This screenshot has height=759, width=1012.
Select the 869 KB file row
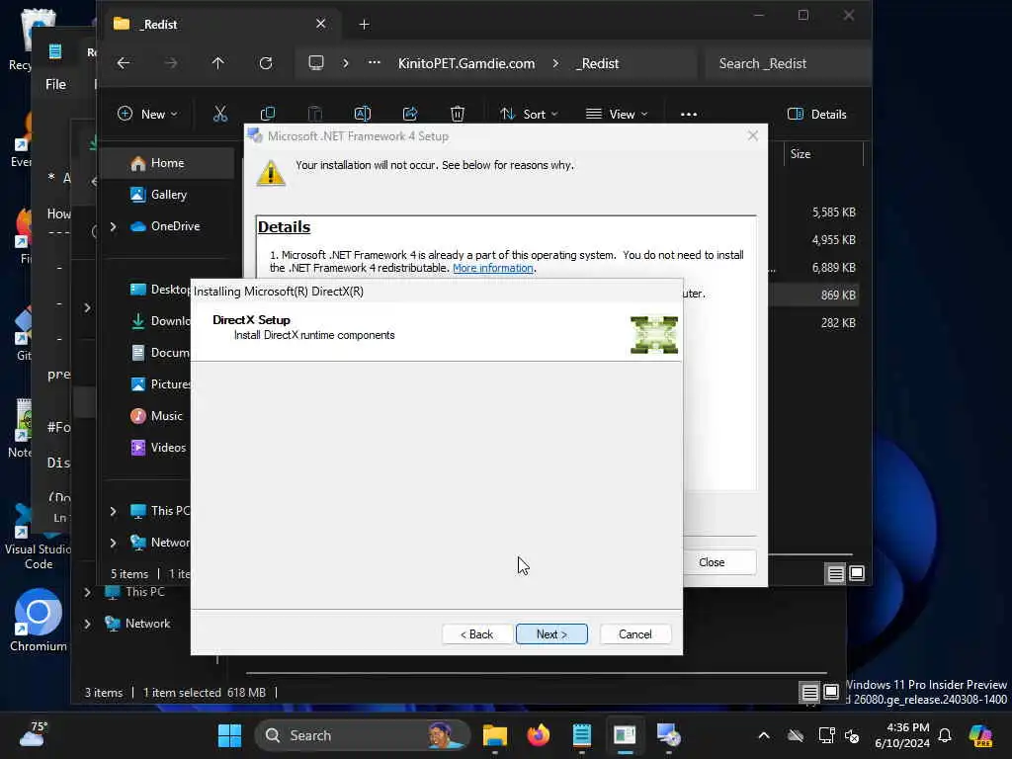(813, 295)
